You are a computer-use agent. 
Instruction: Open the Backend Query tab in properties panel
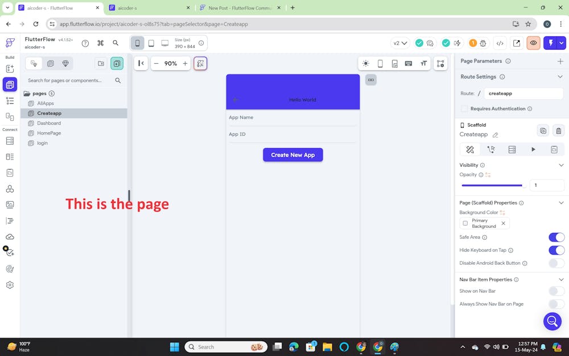512,149
